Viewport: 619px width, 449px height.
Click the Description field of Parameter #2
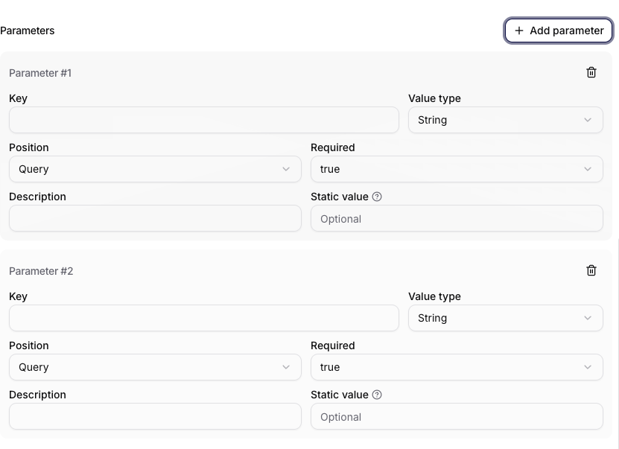point(155,416)
